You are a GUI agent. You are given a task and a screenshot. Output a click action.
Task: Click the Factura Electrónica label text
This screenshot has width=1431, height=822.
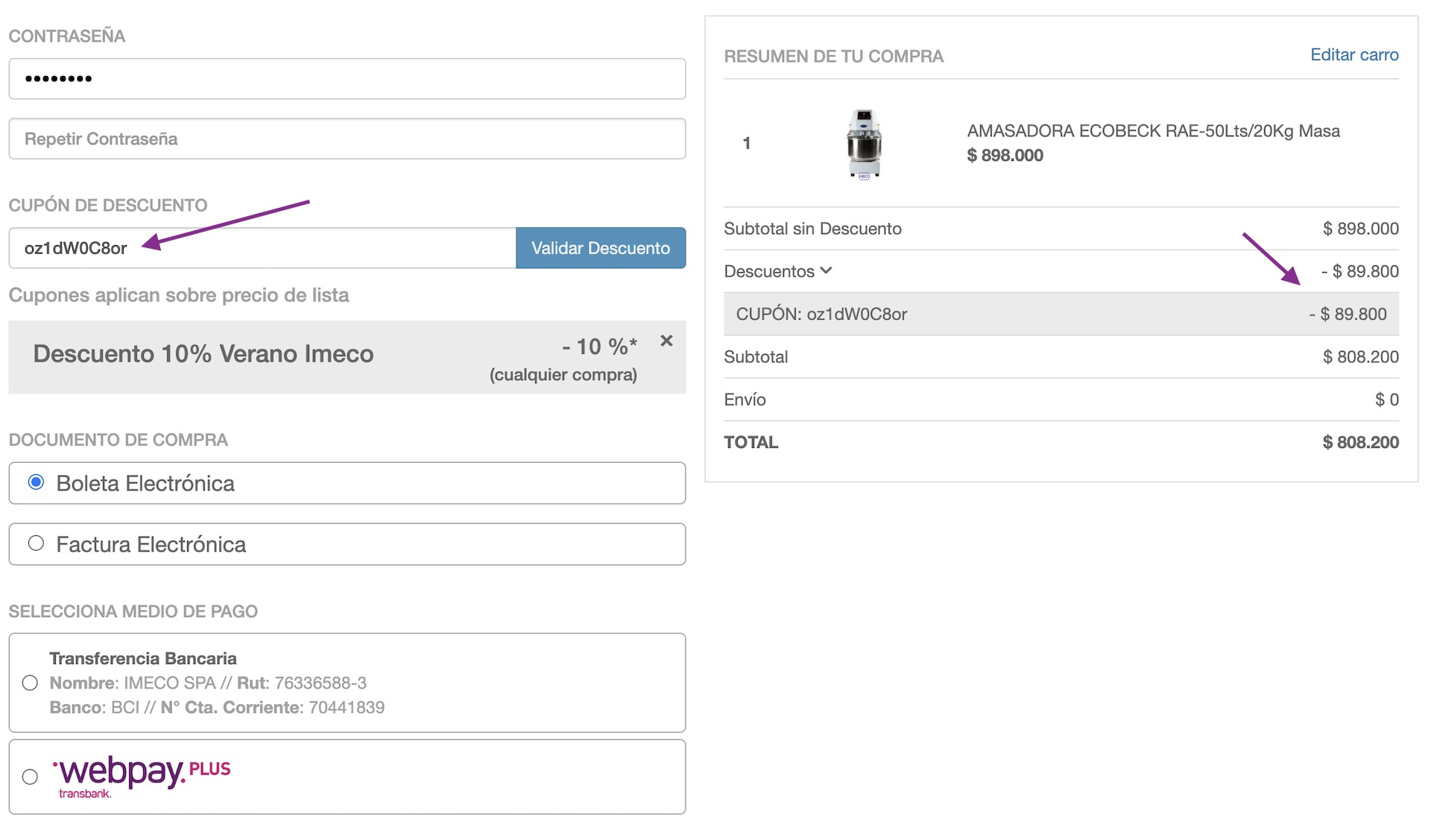point(151,545)
